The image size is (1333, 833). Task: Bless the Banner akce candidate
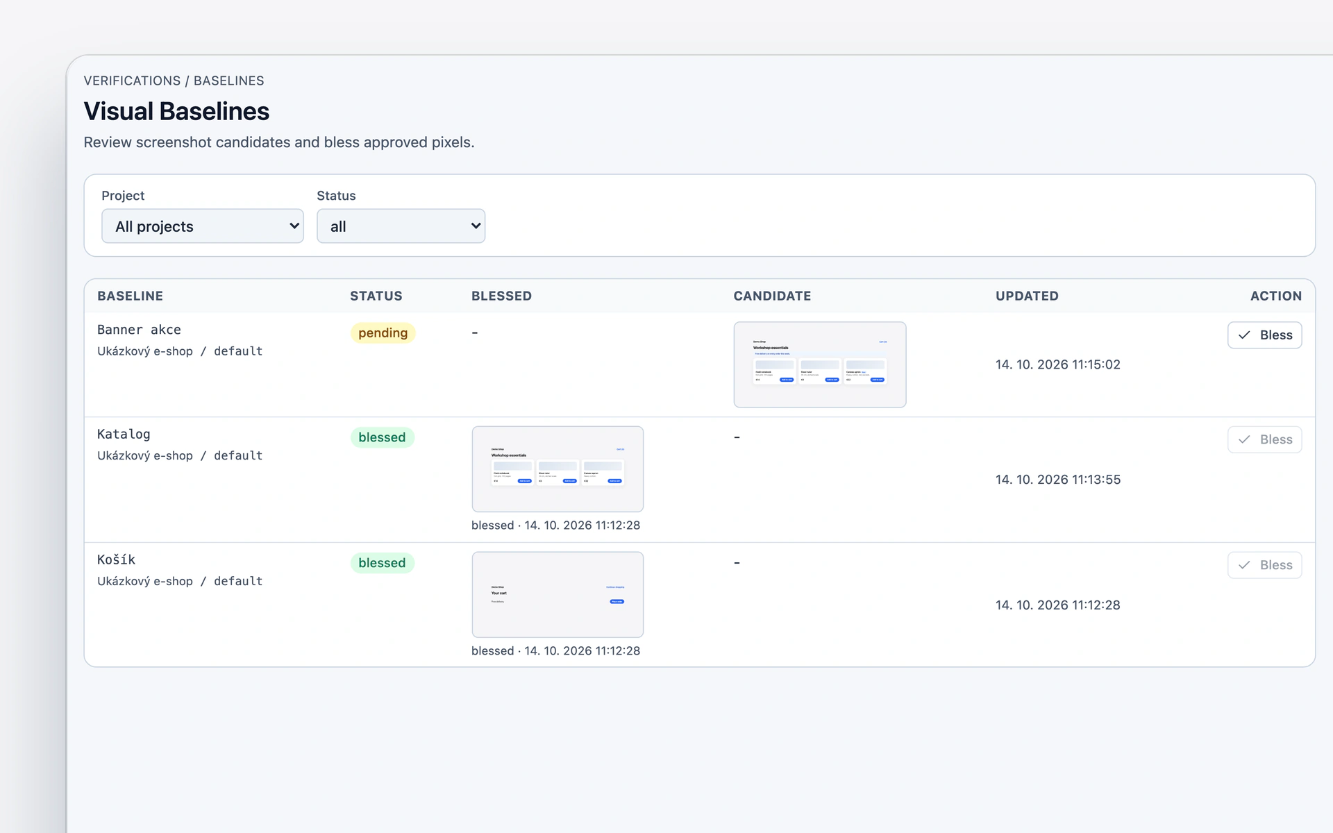tap(1264, 335)
